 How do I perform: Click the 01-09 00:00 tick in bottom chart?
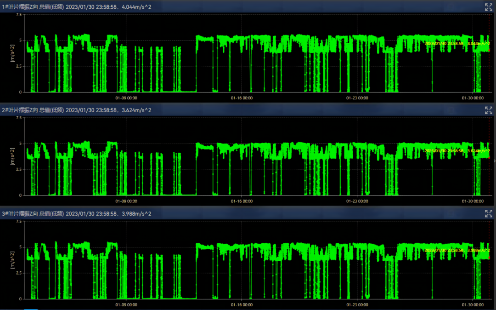pyautogui.click(x=126, y=304)
